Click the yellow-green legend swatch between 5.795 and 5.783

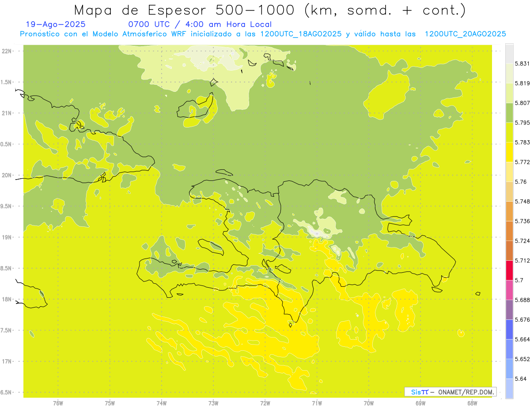pos(509,132)
